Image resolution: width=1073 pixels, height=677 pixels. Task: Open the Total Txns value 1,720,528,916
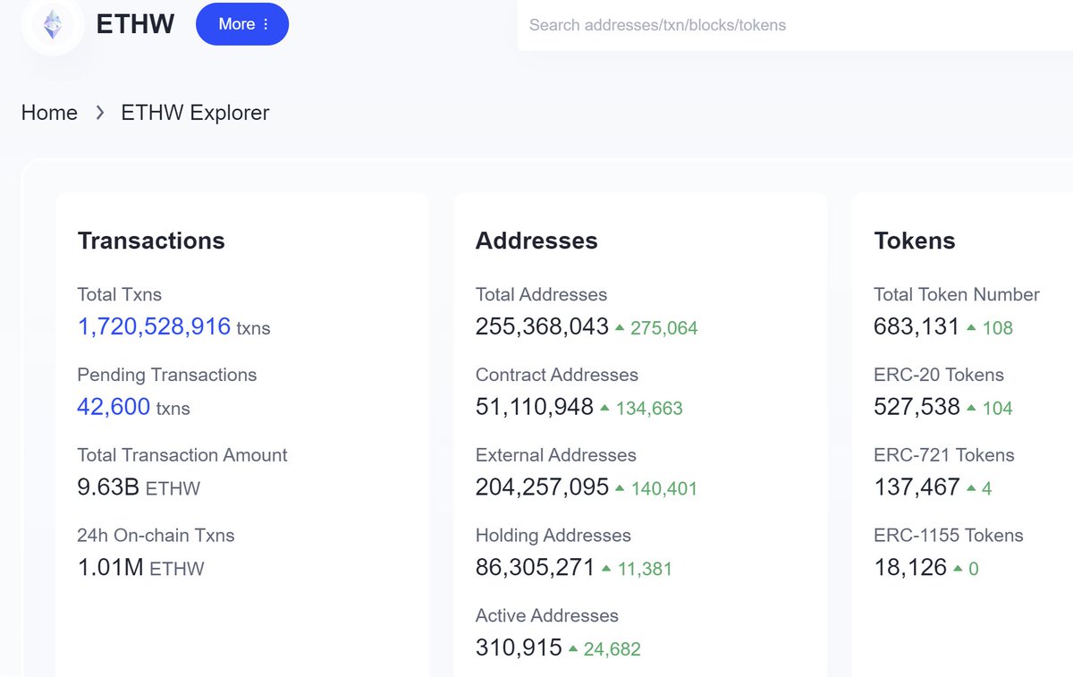(154, 326)
